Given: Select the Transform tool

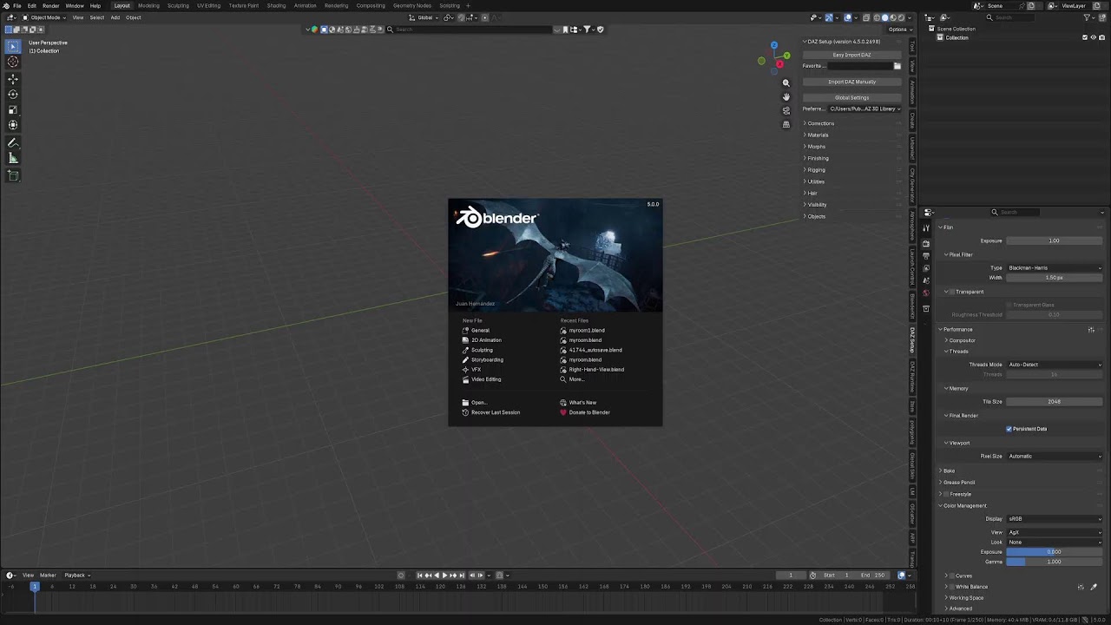Looking at the screenshot, I should point(13,126).
